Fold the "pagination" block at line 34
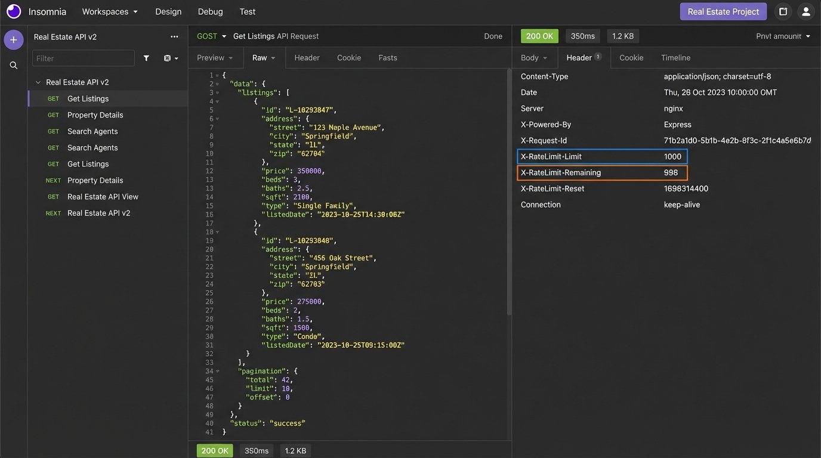This screenshot has height=458, width=821. [217, 371]
